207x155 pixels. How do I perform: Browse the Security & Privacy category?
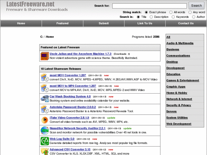click(179, 105)
